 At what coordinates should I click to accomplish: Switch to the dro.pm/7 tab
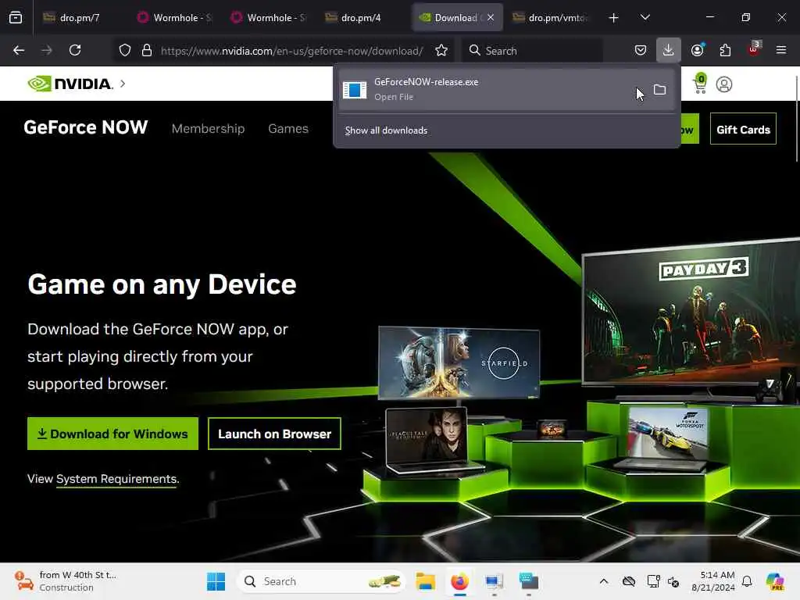coord(80,18)
